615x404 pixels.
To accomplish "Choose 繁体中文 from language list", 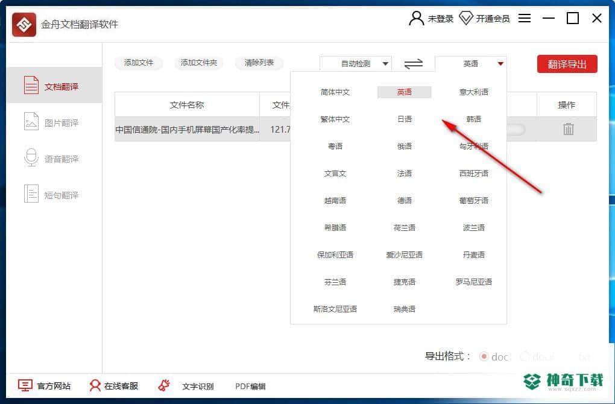I will 335,119.
